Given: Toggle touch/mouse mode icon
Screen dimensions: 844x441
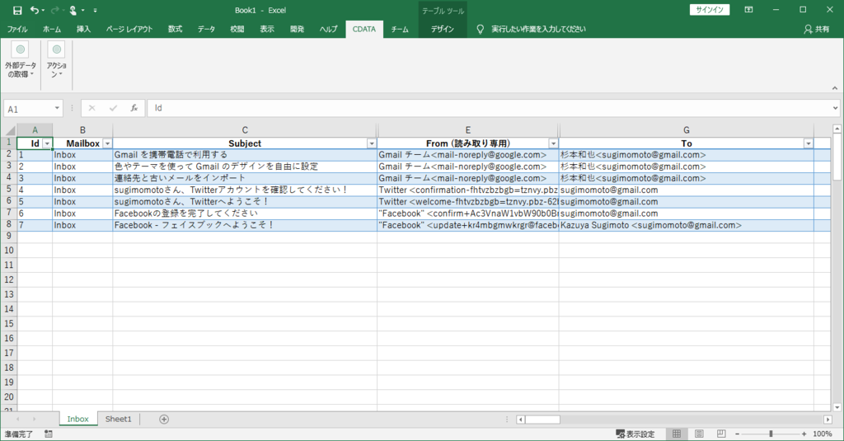Looking at the screenshot, I should (73, 10).
